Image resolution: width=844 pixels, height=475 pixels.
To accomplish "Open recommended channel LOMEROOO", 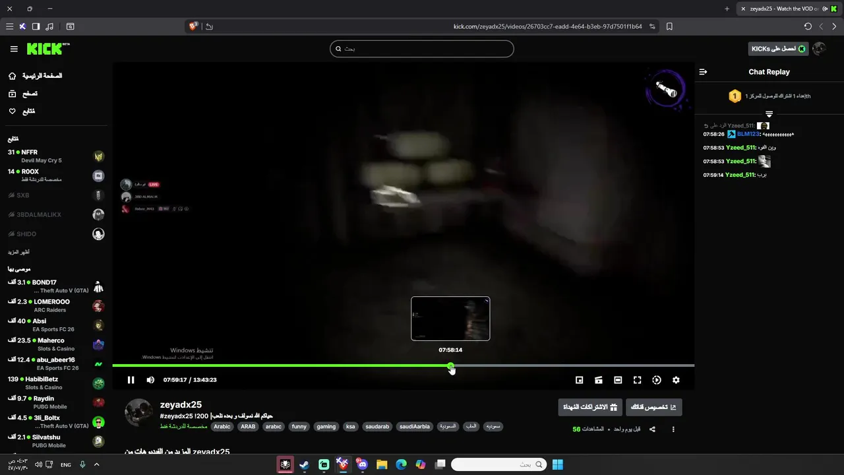I will 56,306.
